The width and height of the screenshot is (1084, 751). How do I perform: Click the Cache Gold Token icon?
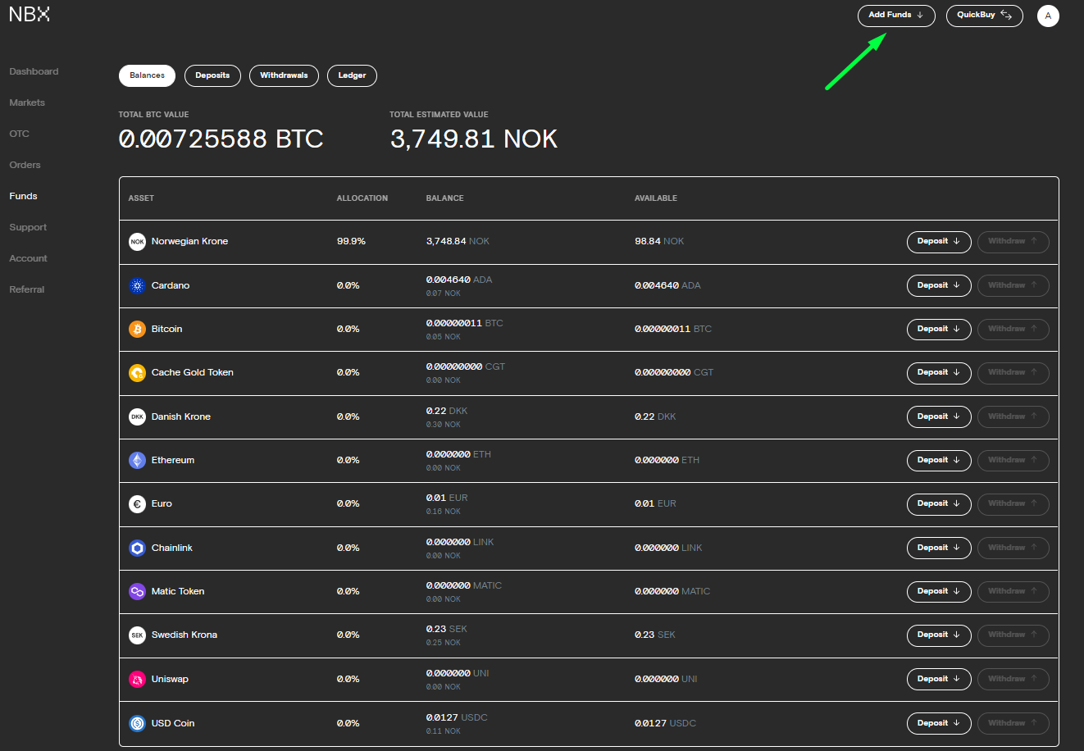pyautogui.click(x=137, y=372)
